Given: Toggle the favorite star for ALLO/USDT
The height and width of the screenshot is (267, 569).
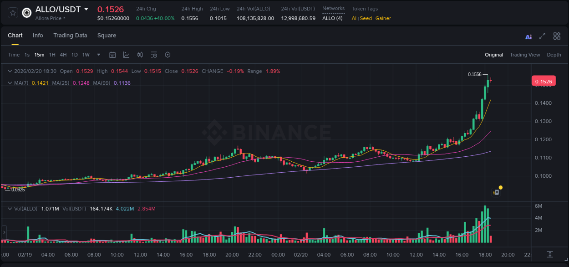Looking at the screenshot, I should coord(12,13).
